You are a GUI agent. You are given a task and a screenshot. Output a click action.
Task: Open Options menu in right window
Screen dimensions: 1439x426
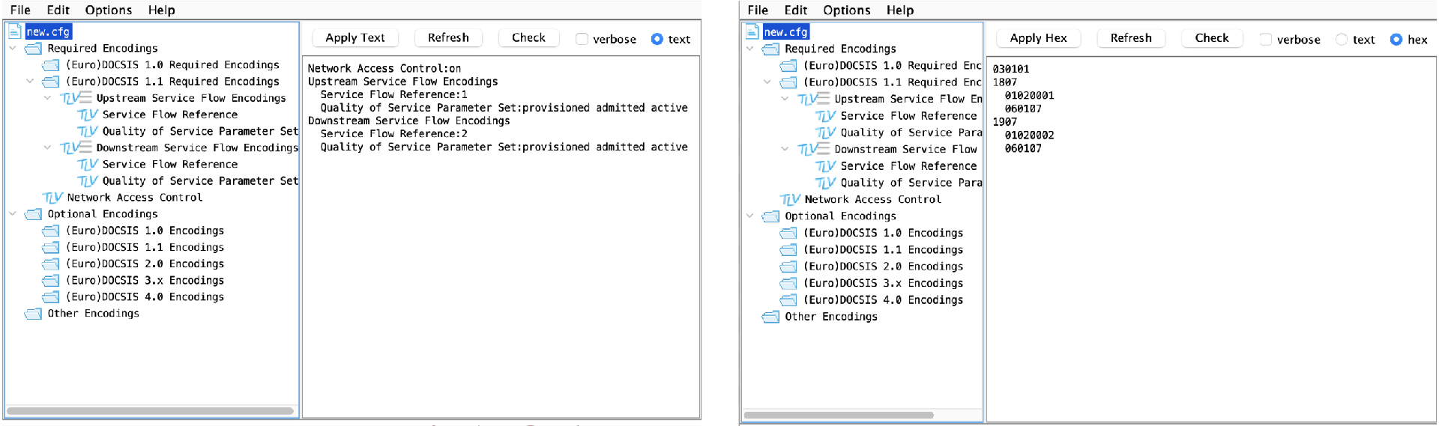[x=847, y=10]
